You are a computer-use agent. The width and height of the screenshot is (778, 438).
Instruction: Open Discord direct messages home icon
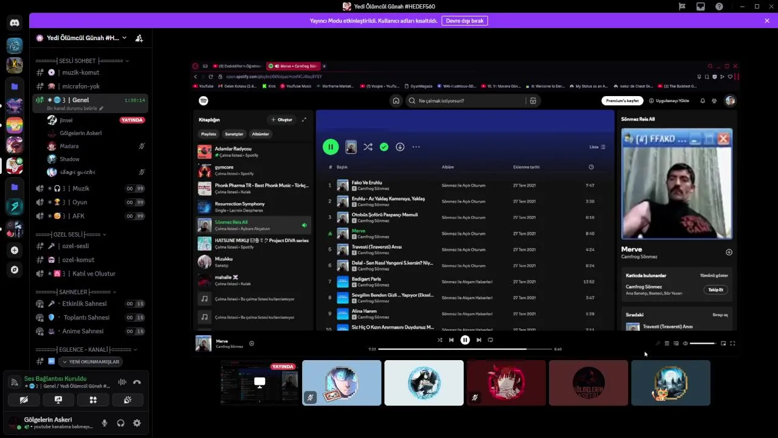[15, 23]
